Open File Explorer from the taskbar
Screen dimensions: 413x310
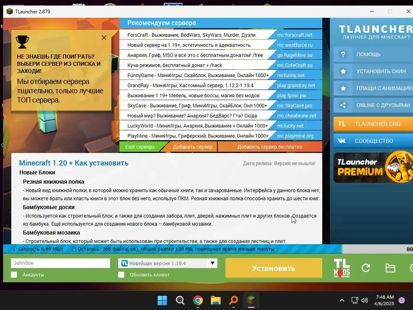click(x=216, y=300)
